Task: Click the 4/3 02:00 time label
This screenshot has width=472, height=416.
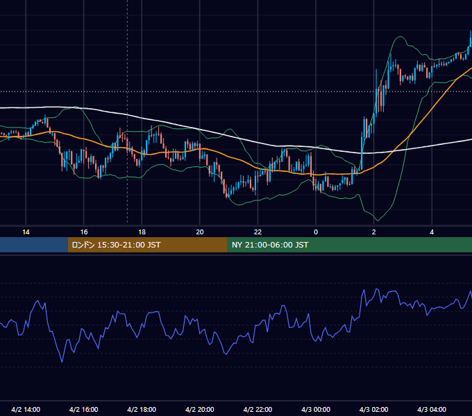Action: (373, 409)
